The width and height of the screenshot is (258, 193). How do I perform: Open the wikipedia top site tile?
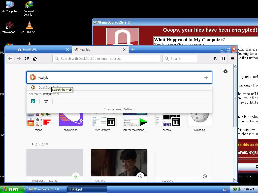pyautogui.click(x=200, y=122)
